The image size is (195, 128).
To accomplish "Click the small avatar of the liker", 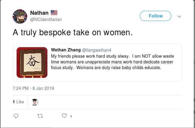I will coord(35,102).
